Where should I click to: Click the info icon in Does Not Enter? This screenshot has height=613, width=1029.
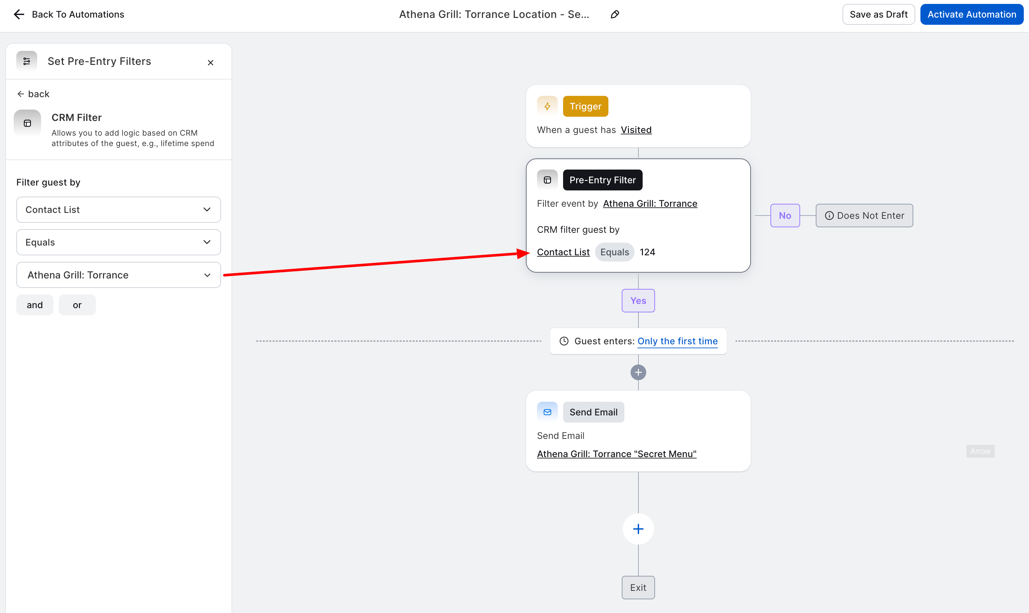coord(829,215)
